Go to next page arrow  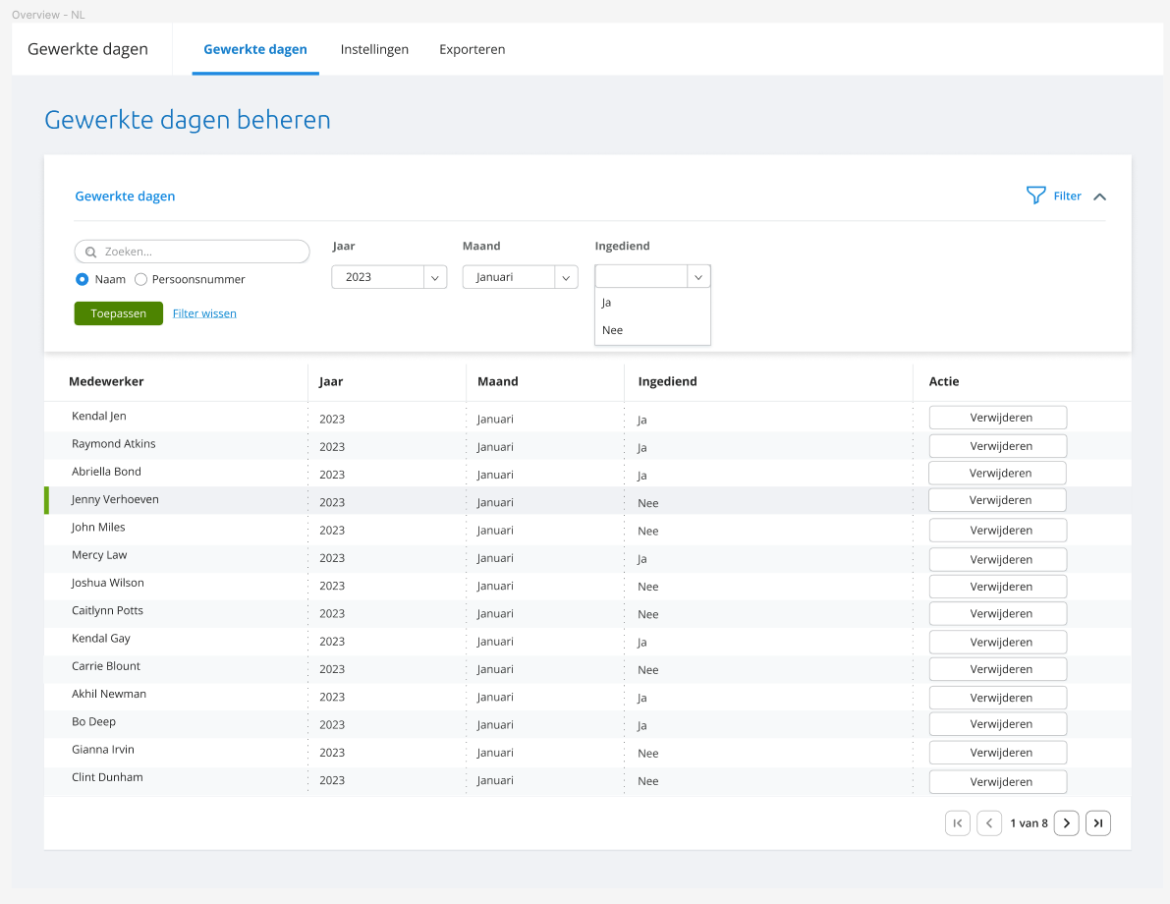pos(1067,823)
